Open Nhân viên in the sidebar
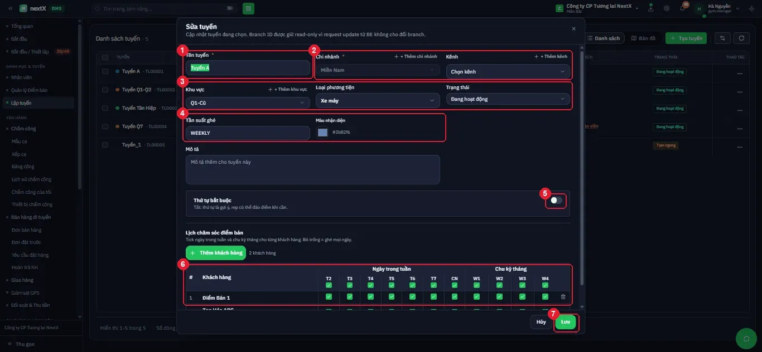This screenshot has width=762, height=352. (22, 77)
